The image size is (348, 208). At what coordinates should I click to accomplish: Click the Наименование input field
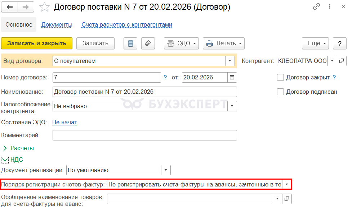145,92
